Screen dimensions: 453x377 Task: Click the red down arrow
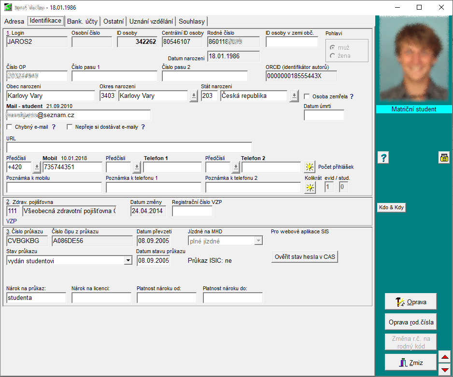(x=445, y=370)
